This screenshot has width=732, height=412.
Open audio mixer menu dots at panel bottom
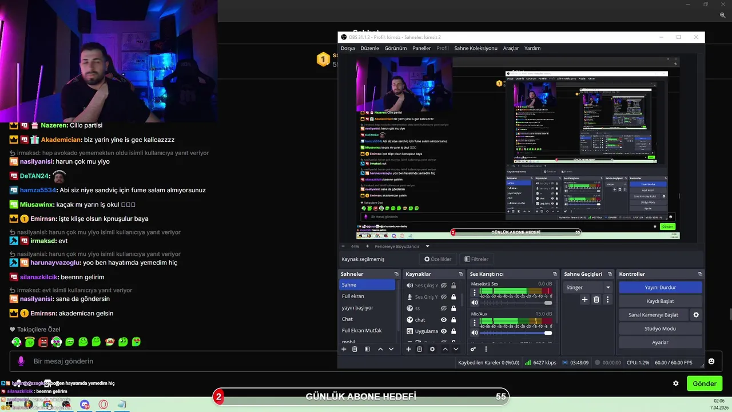point(486,349)
